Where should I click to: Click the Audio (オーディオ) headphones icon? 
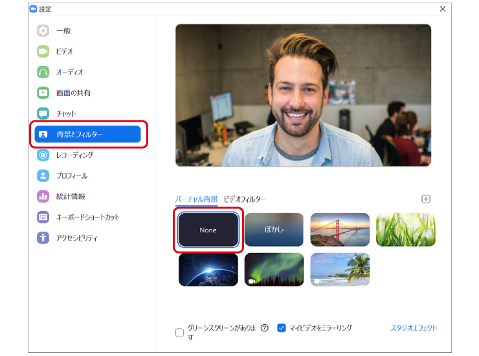[x=43, y=72]
